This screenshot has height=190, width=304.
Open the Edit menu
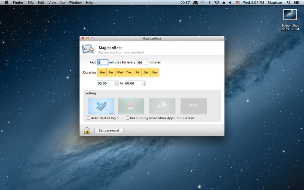click(41, 3)
